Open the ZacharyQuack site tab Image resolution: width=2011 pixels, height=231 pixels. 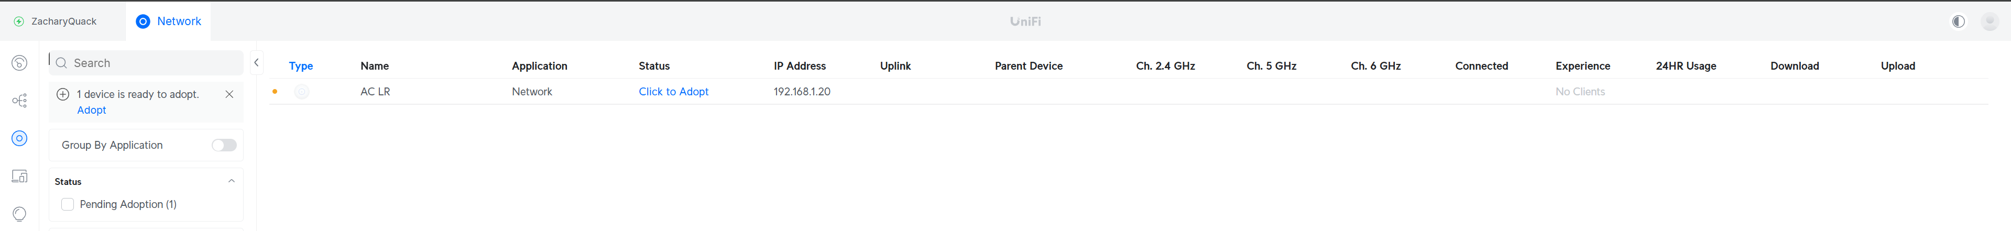[56, 21]
